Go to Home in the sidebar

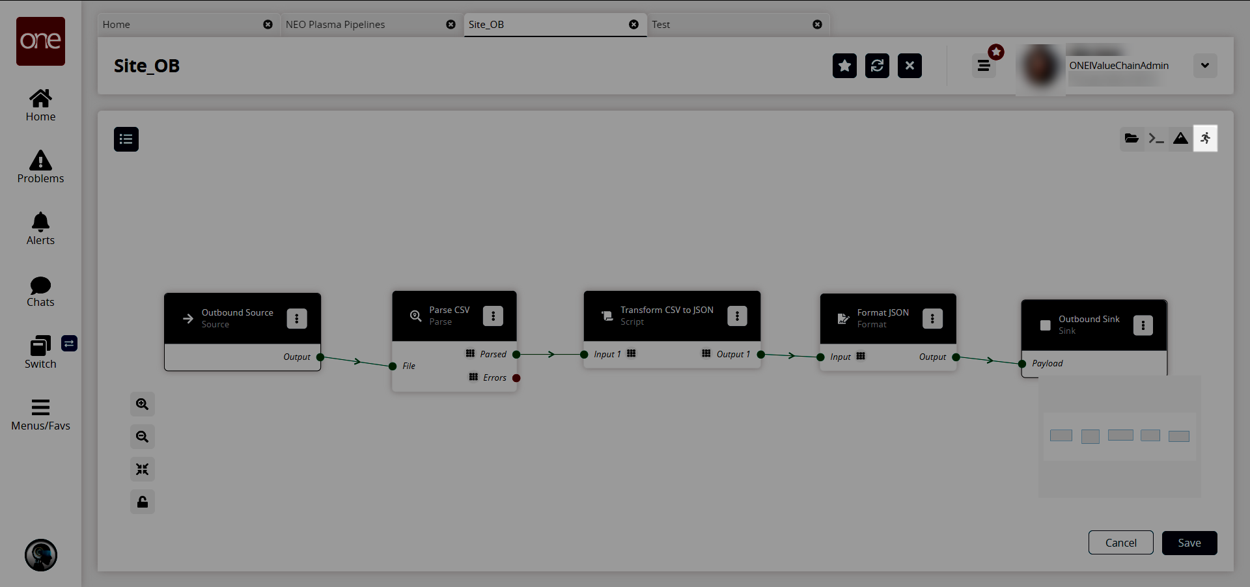[40, 105]
